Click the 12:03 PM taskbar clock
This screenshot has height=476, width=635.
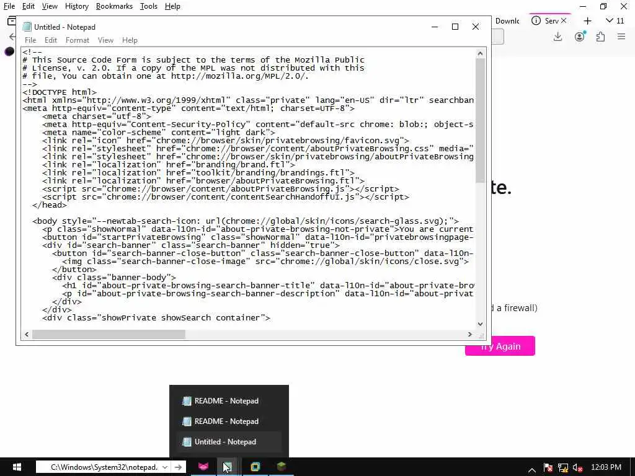606,467
